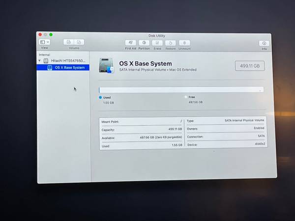The width and height of the screenshot is (295, 221).
Task: Click the Device disk0s2 value
Action: pos(260,144)
